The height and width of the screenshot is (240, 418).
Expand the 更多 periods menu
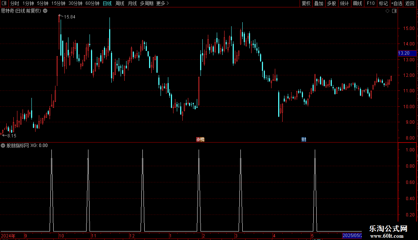(162, 3)
